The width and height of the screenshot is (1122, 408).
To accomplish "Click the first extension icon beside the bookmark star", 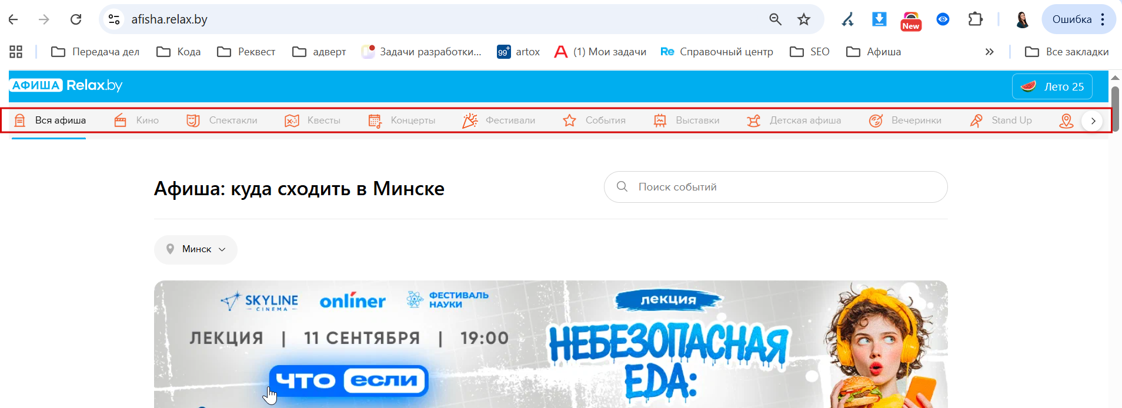I will coord(847,19).
